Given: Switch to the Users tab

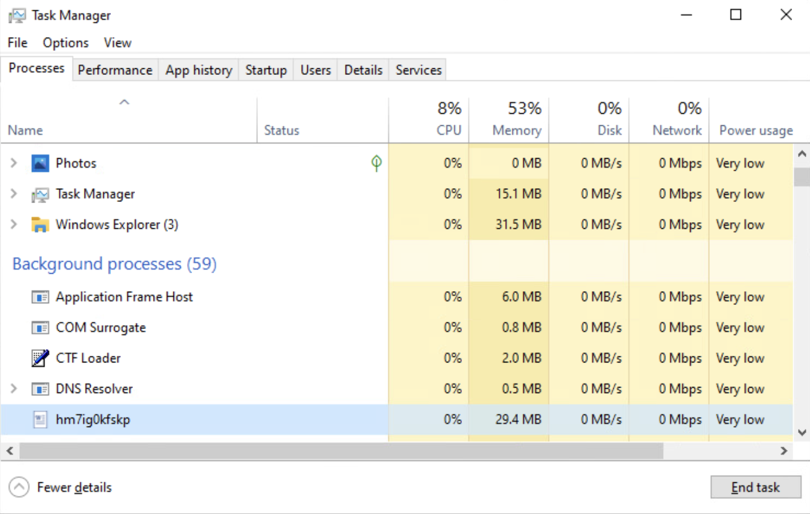Looking at the screenshot, I should pyautogui.click(x=316, y=70).
